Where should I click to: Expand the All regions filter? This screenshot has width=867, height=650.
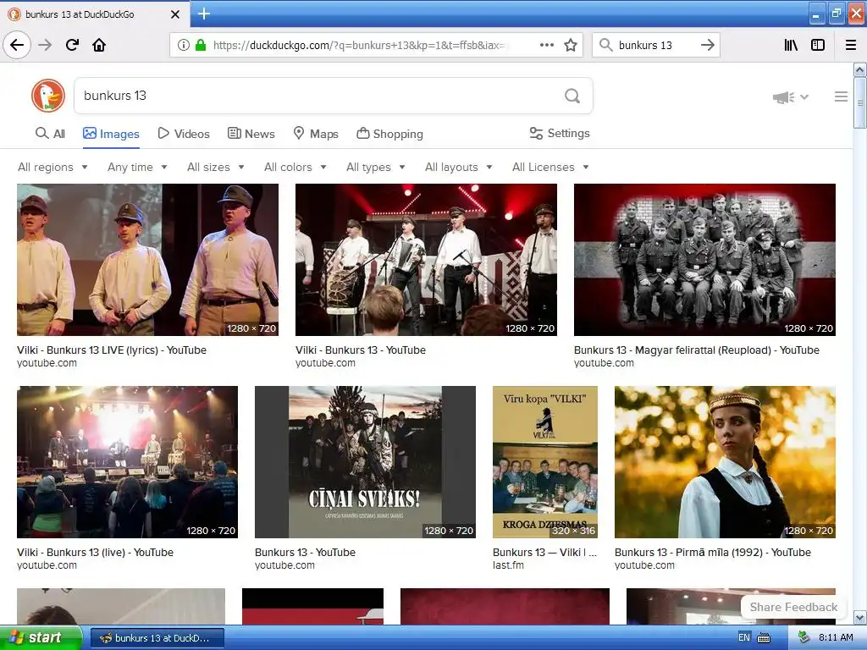52,167
